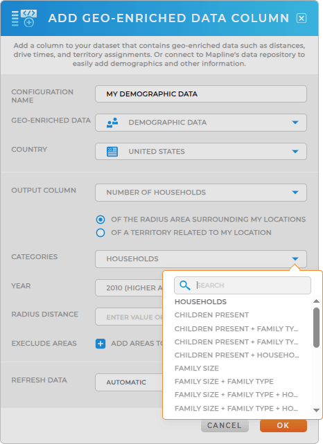The height and width of the screenshot is (444, 323).
Task: Choose Households in the category list
Action: 200,302
